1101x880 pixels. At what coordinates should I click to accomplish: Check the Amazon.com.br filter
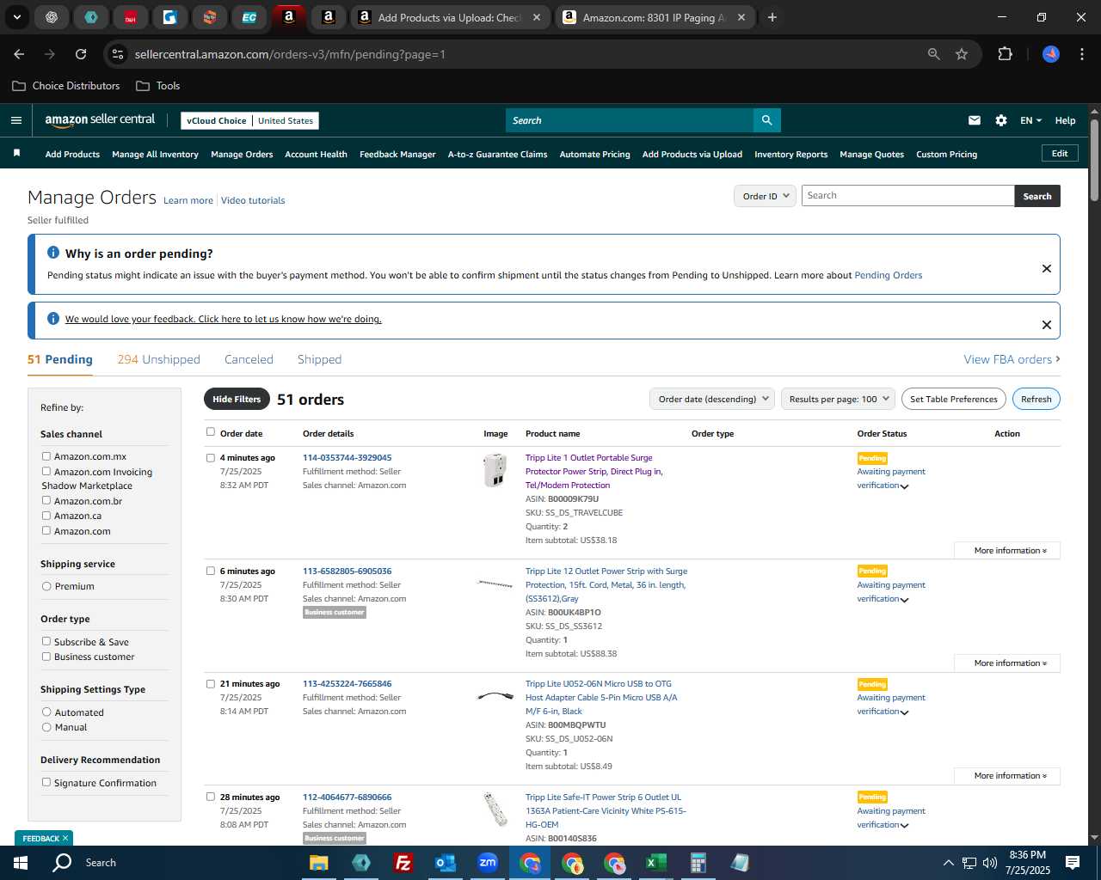(x=46, y=500)
